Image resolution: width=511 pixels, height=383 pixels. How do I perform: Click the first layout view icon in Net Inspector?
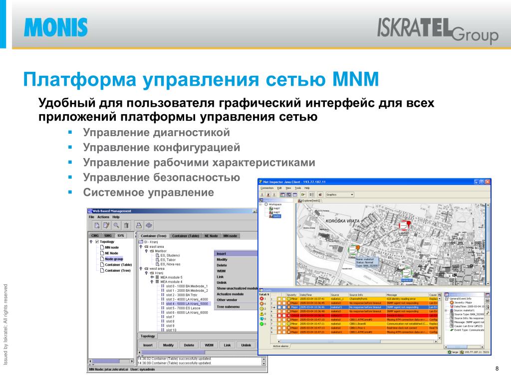tap(282, 194)
